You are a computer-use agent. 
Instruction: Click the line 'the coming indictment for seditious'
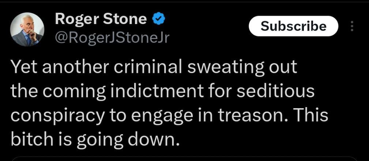pos(163,92)
